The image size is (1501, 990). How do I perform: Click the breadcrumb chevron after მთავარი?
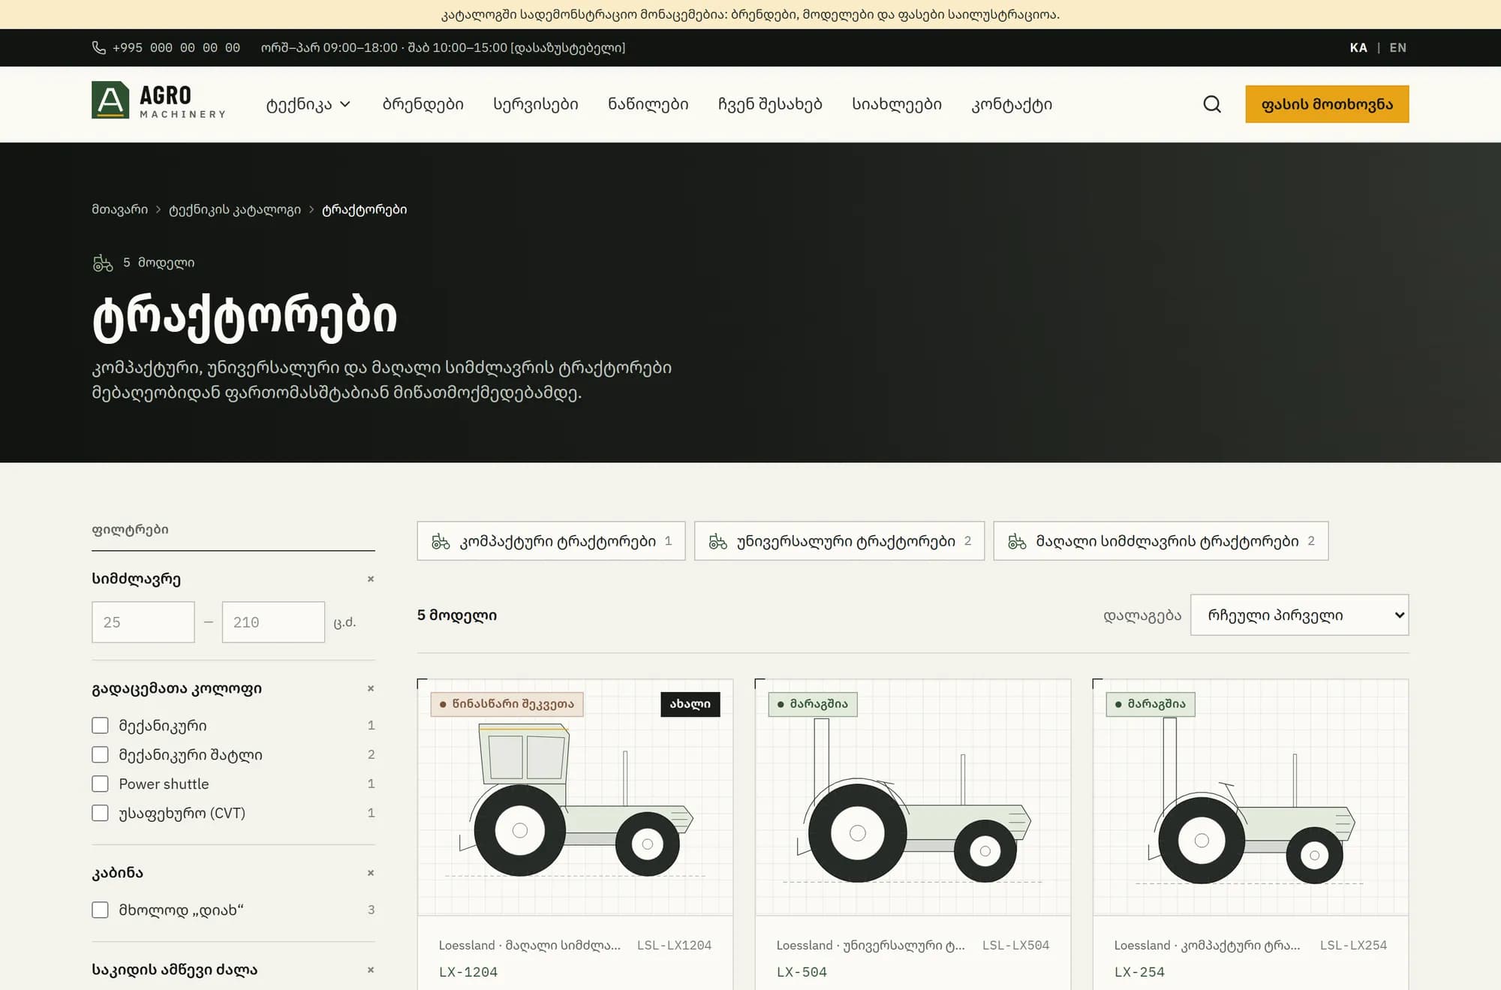coord(158,209)
